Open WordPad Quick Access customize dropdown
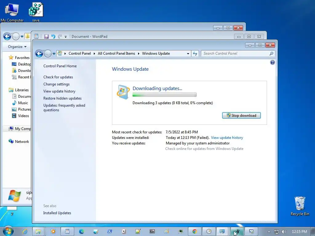 click(x=66, y=37)
